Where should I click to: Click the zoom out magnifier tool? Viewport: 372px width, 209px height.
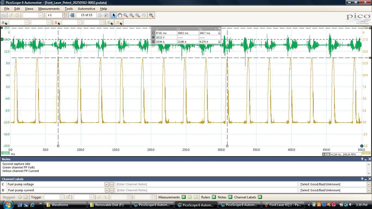coord(138,15)
